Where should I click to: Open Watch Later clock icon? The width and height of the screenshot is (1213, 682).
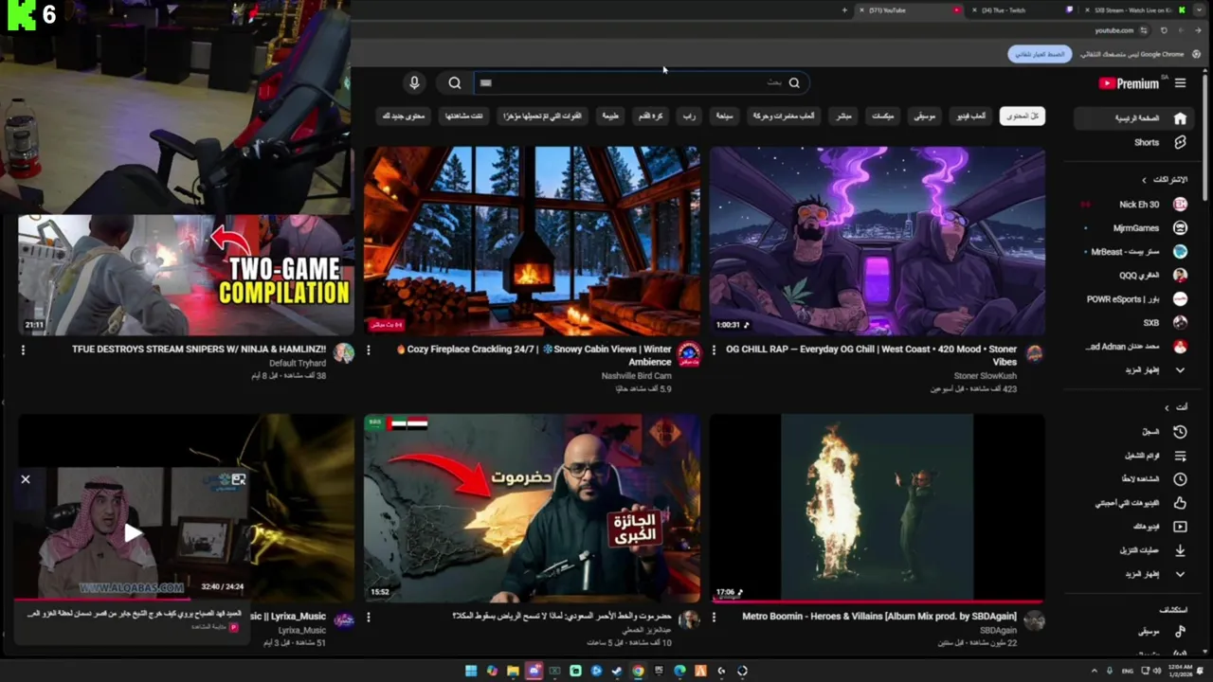1180,479
